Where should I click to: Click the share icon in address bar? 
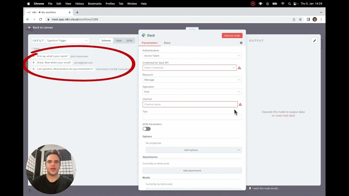(x=294, y=19)
